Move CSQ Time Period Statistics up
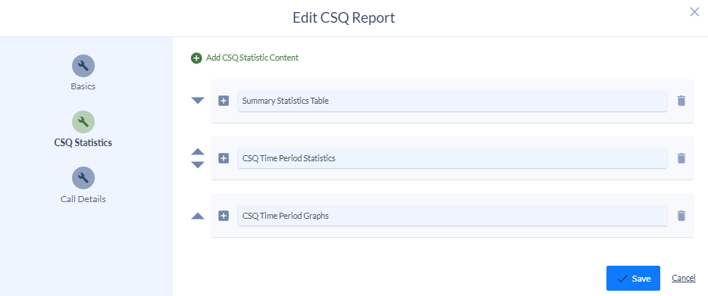Image resolution: width=708 pixels, height=296 pixels. [x=198, y=152]
